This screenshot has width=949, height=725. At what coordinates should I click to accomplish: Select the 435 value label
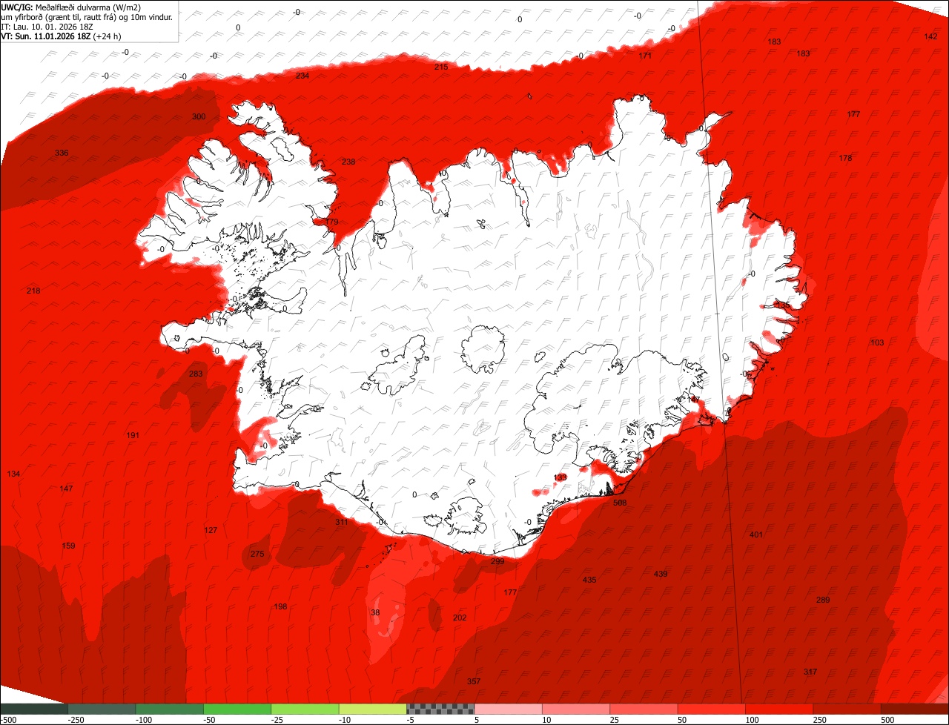(x=589, y=580)
